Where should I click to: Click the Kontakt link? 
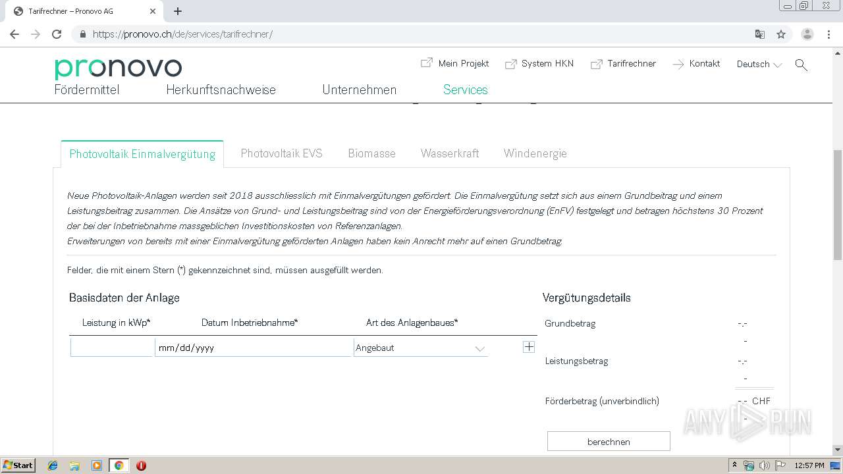click(x=705, y=64)
